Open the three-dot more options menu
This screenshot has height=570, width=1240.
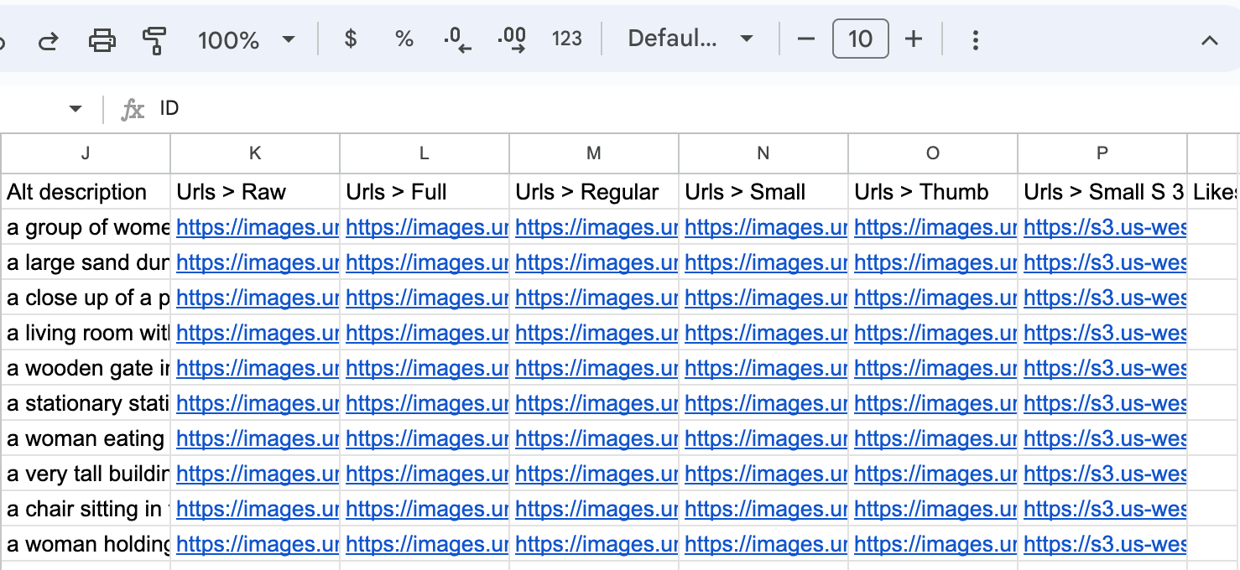point(975,39)
